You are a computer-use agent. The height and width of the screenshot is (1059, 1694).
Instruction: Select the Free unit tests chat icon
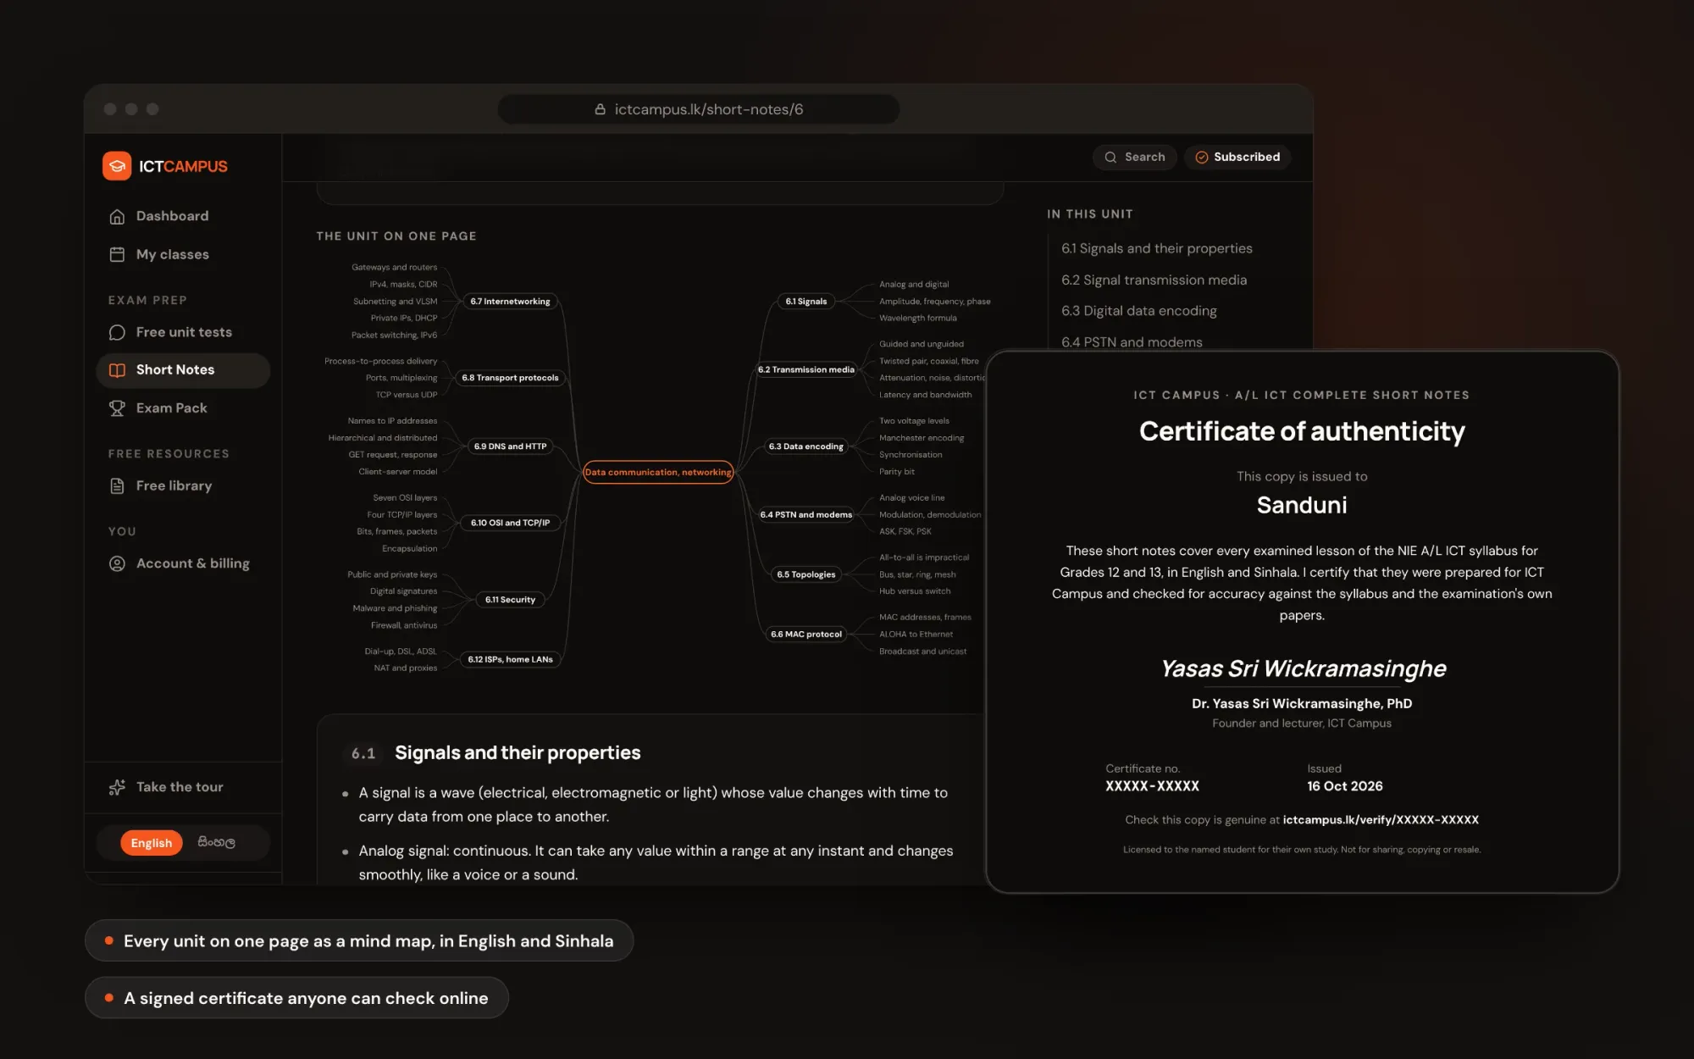[117, 333]
